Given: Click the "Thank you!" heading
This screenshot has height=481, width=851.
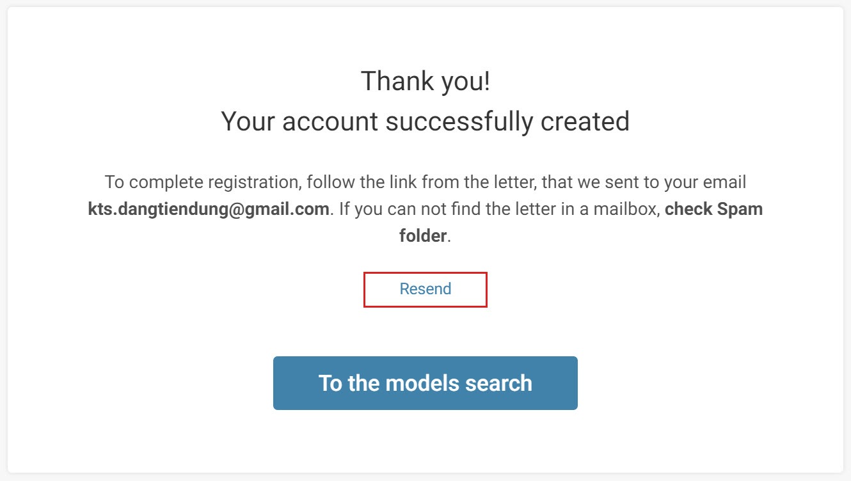Looking at the screenshot, I should point(425,82).
